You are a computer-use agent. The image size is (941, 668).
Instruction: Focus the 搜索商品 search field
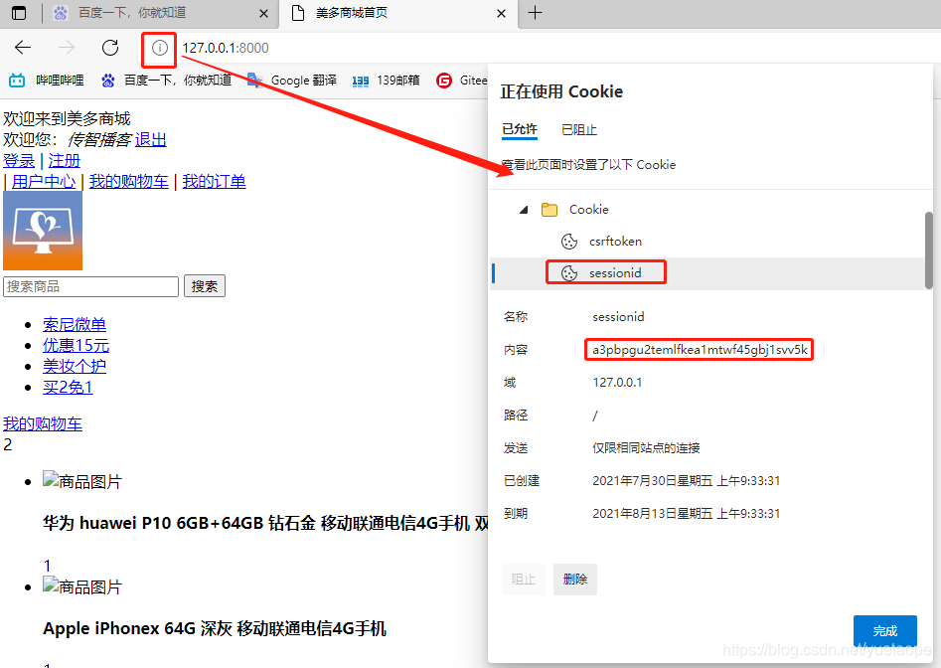pos(90,286)
